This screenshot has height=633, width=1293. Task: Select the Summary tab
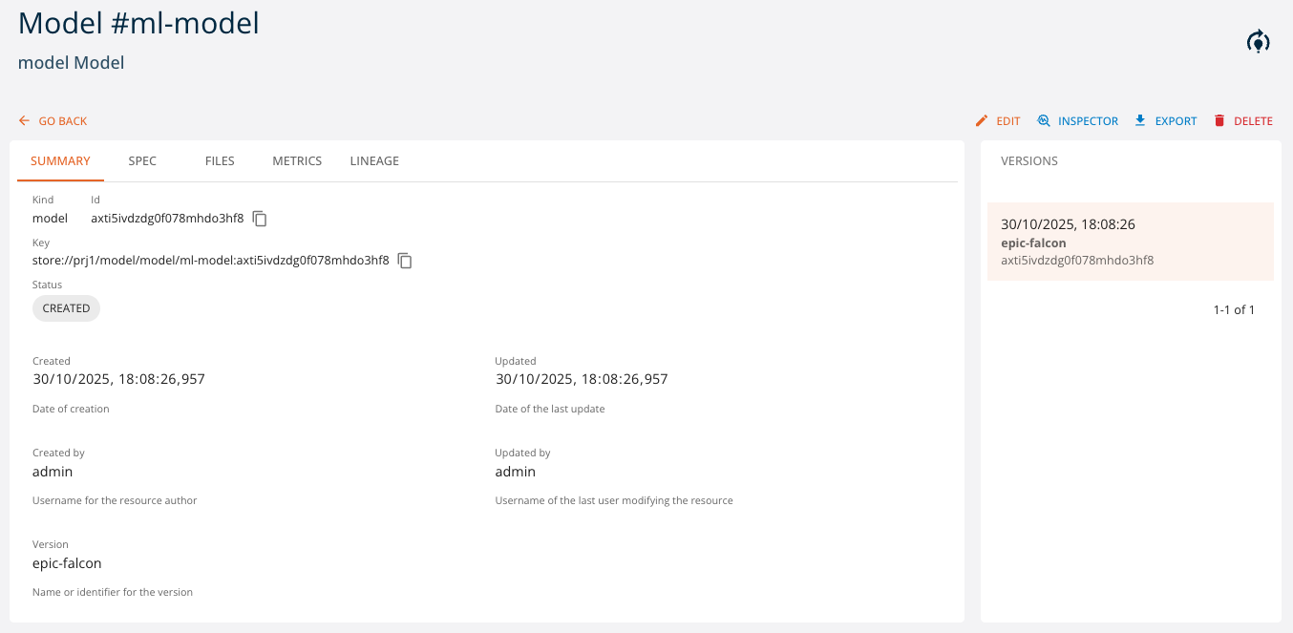(60, 161)
